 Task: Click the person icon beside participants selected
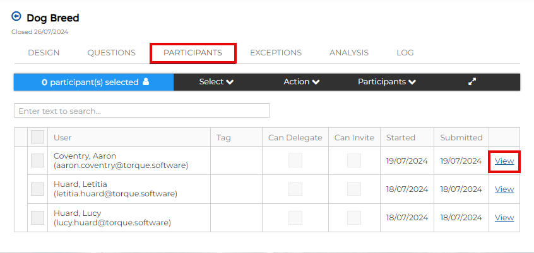click(x=146, y=82)
